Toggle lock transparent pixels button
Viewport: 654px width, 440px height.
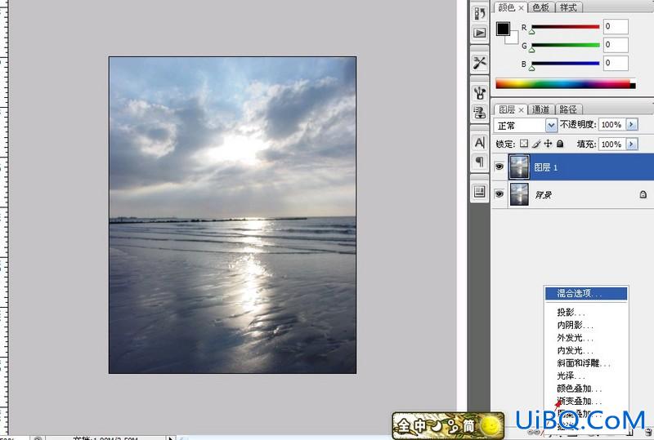point(524,144)
